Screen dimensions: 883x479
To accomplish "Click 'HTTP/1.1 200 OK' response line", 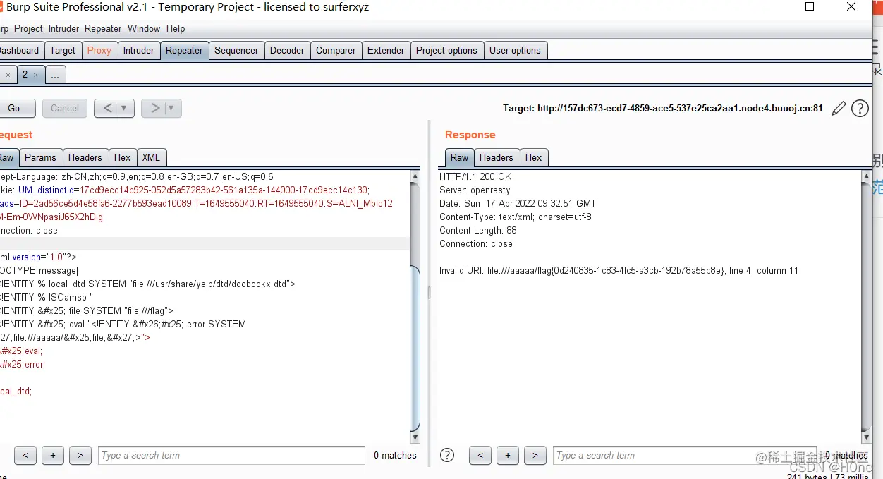I will click(x=475, y=176).
